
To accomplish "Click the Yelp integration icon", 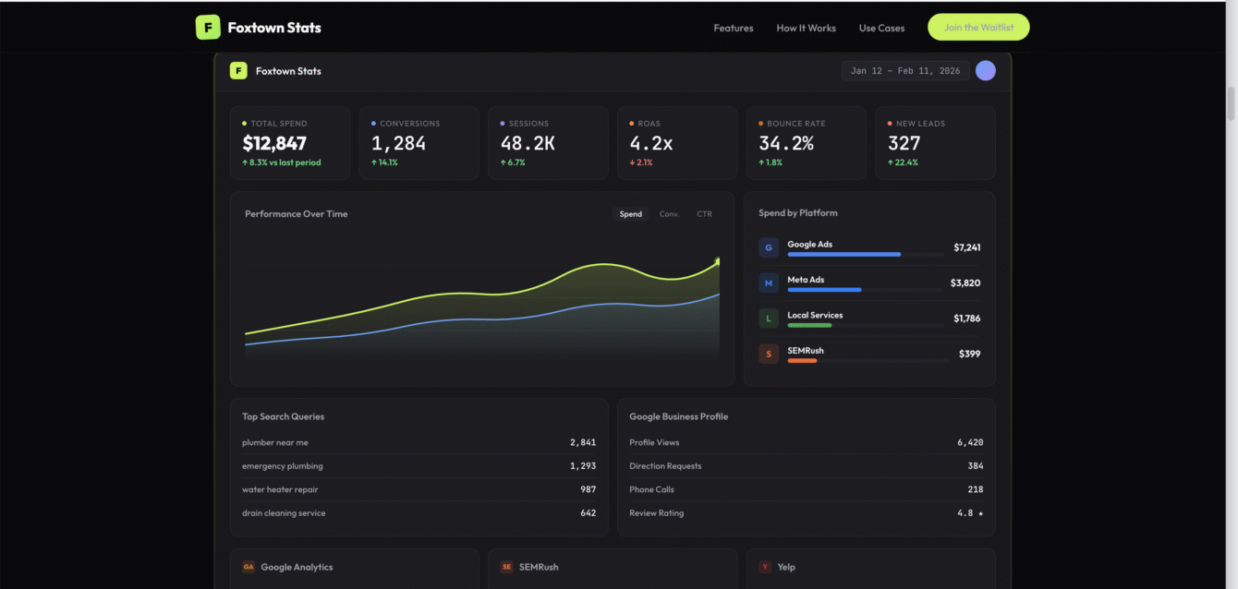I will point(763,567).
